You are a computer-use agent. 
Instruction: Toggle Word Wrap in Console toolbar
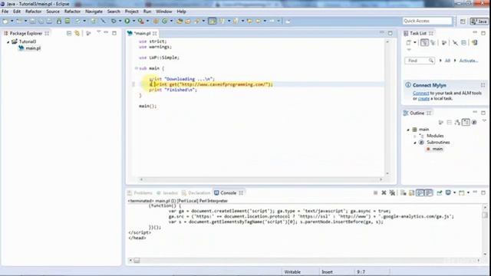click(x=420, y=193)
